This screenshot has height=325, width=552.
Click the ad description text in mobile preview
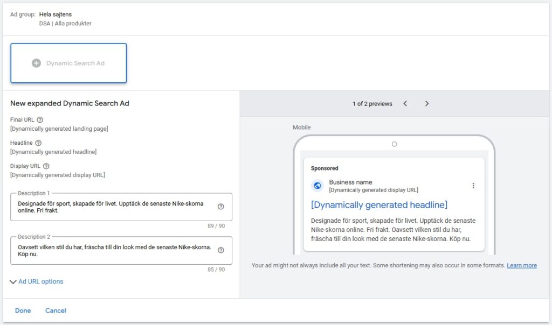(x=393, y=230)
